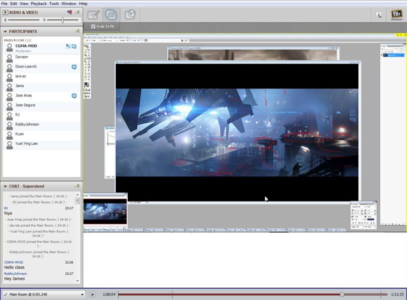This screenshot has height=300, width=407.
Task: Click CGMA-MOD's application sharing icon
Action: point(74,46)
